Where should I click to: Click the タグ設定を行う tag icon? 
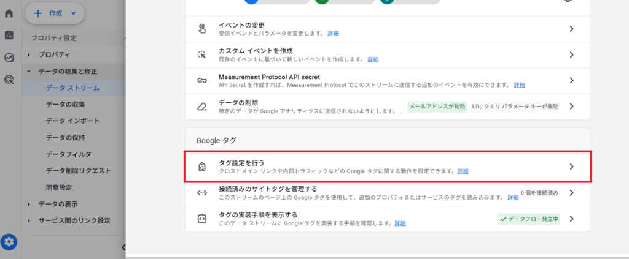click(202, 167)
